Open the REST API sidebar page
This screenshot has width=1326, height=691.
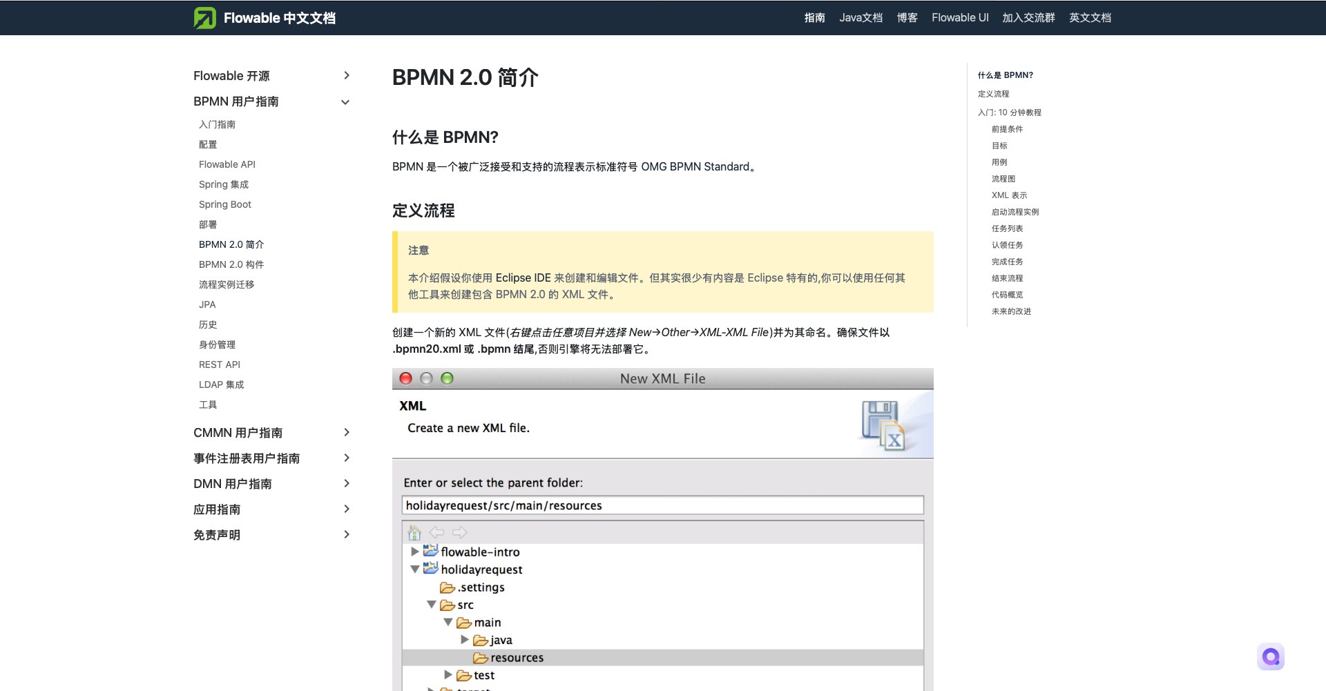tap(220, 364)
